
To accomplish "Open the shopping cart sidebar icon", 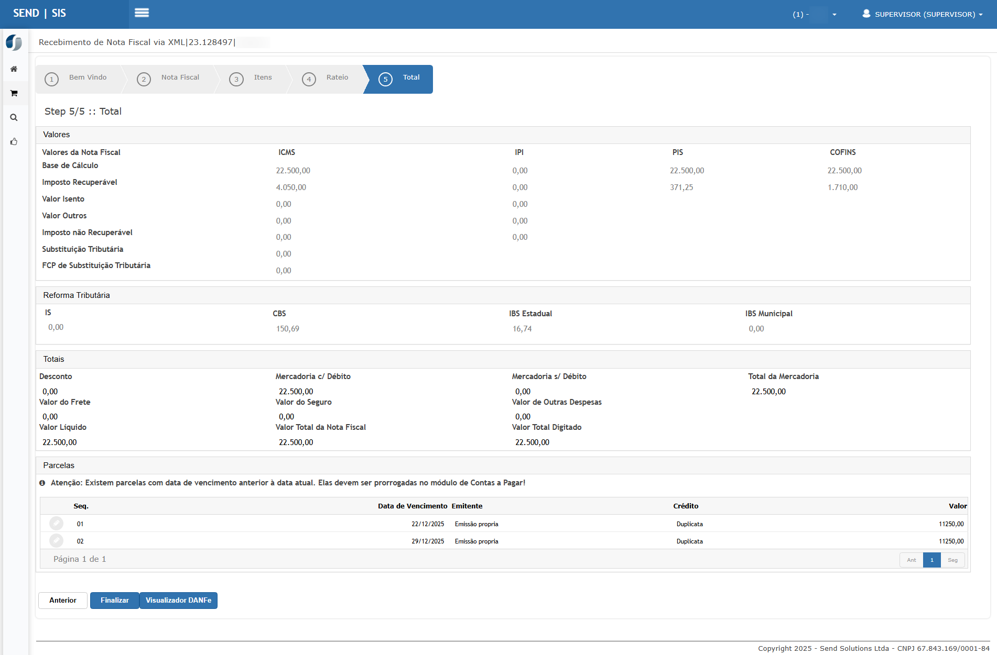I will click(14, 93).
